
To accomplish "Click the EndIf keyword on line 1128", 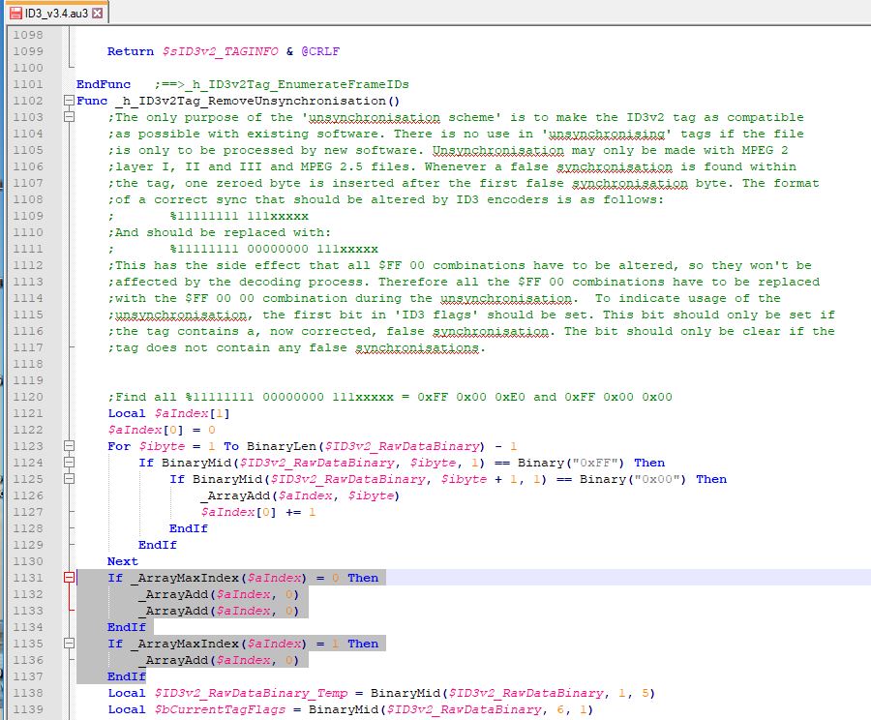I will (x=189, y=528).
